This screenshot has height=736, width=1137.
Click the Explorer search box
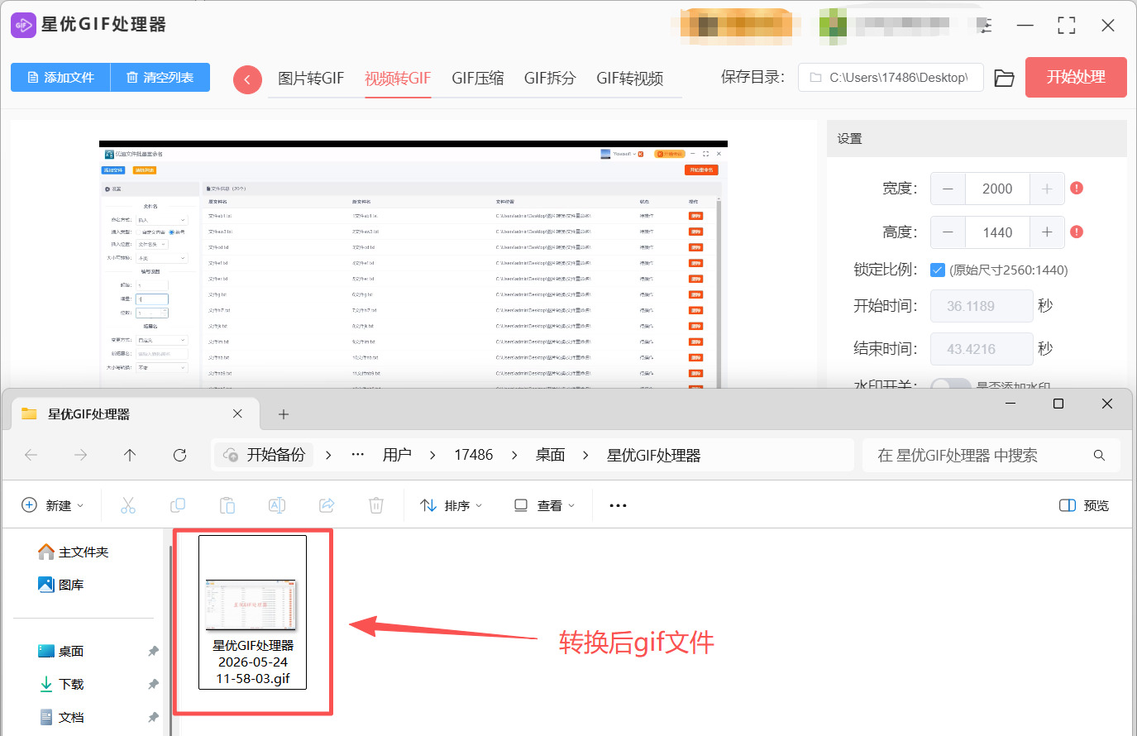coord(991,455)
